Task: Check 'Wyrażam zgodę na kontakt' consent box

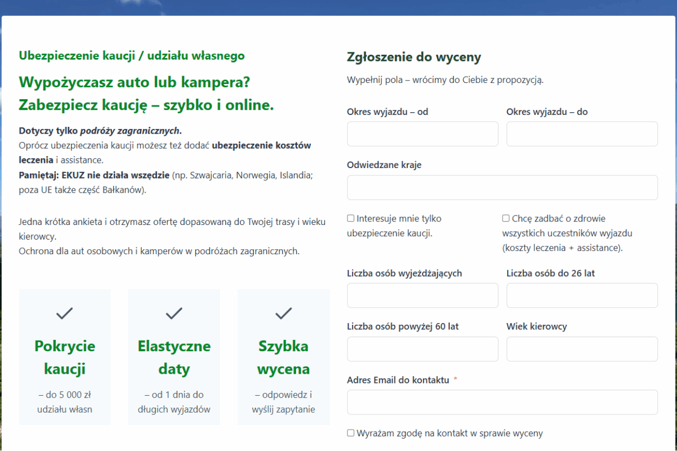Action: (x=351, y=433)
